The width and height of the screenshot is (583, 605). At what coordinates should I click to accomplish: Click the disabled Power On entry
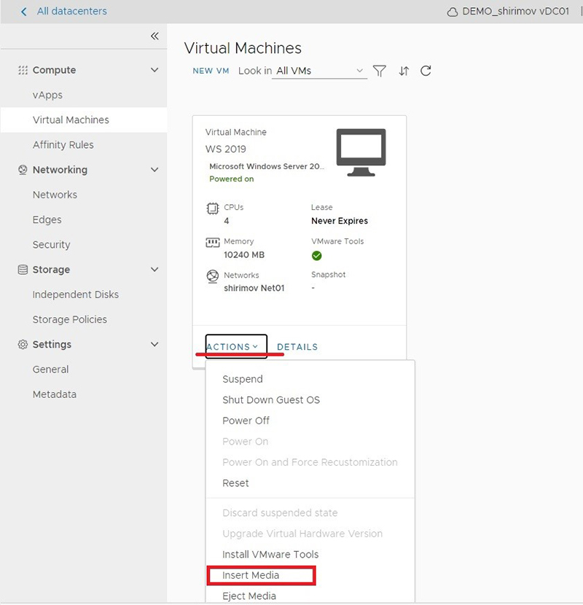pos(246,442)
